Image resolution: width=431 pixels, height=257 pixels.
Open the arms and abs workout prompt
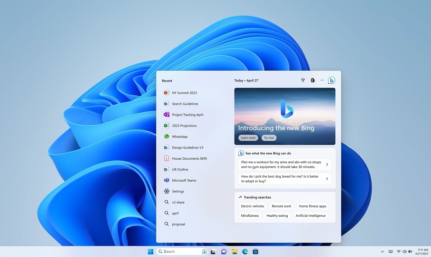pos(285,164)
